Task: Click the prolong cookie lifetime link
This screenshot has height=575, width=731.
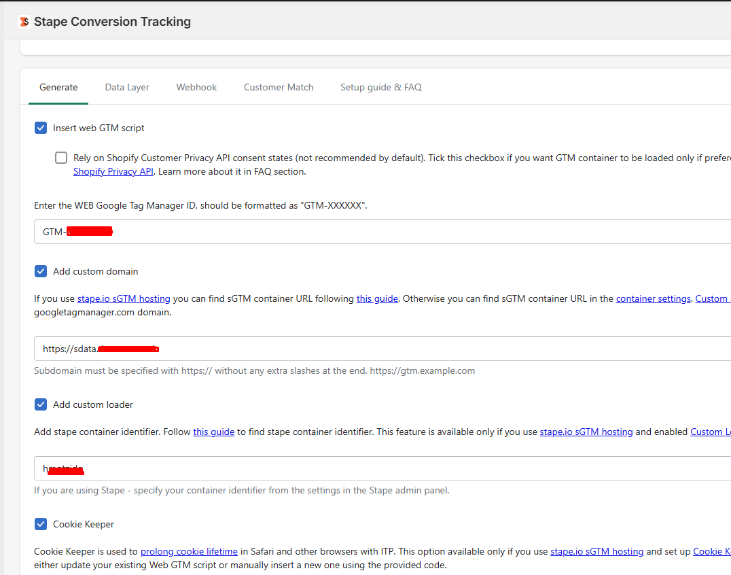Action: pyautogui.click(x=189, y=551)
